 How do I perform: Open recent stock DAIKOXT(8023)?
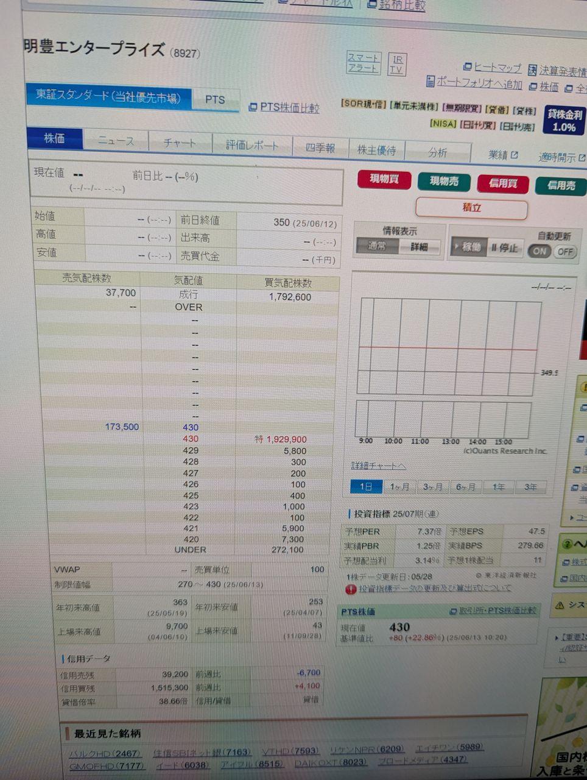pyautogui.click(x=331, y=762)
